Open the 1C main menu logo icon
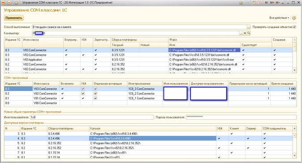 3,3
